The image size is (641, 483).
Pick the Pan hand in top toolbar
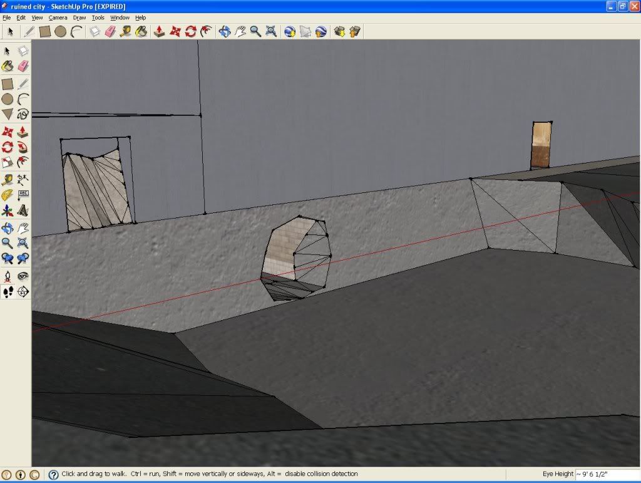[240, 31]
